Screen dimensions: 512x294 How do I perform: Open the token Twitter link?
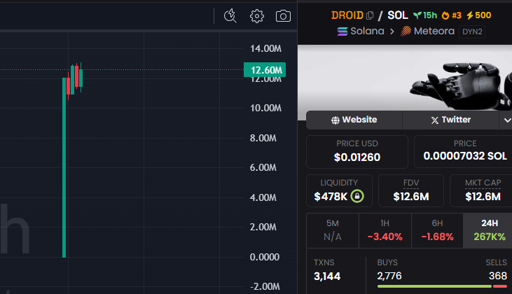click(x=450, y=120)
